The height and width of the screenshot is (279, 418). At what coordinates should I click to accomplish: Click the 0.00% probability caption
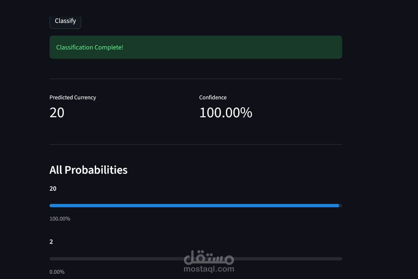[x=57, y=272]
